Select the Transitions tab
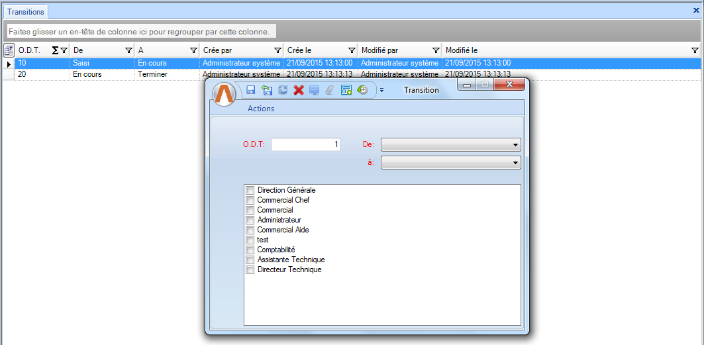This screenshot has width=704, height=345. 26,12
